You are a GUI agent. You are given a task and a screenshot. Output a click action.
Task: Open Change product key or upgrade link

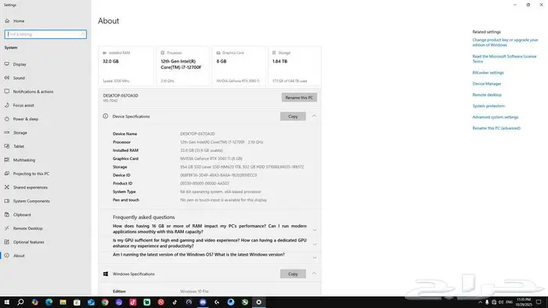(505, 42)
